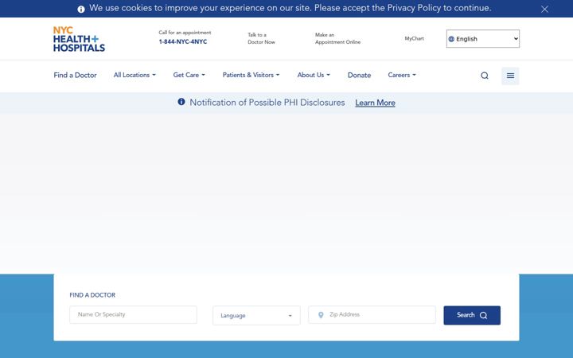Image resolution: width=573 pixels, height=358 pixels.
Task: Expand the About Us menu
Action: [314, 75]
